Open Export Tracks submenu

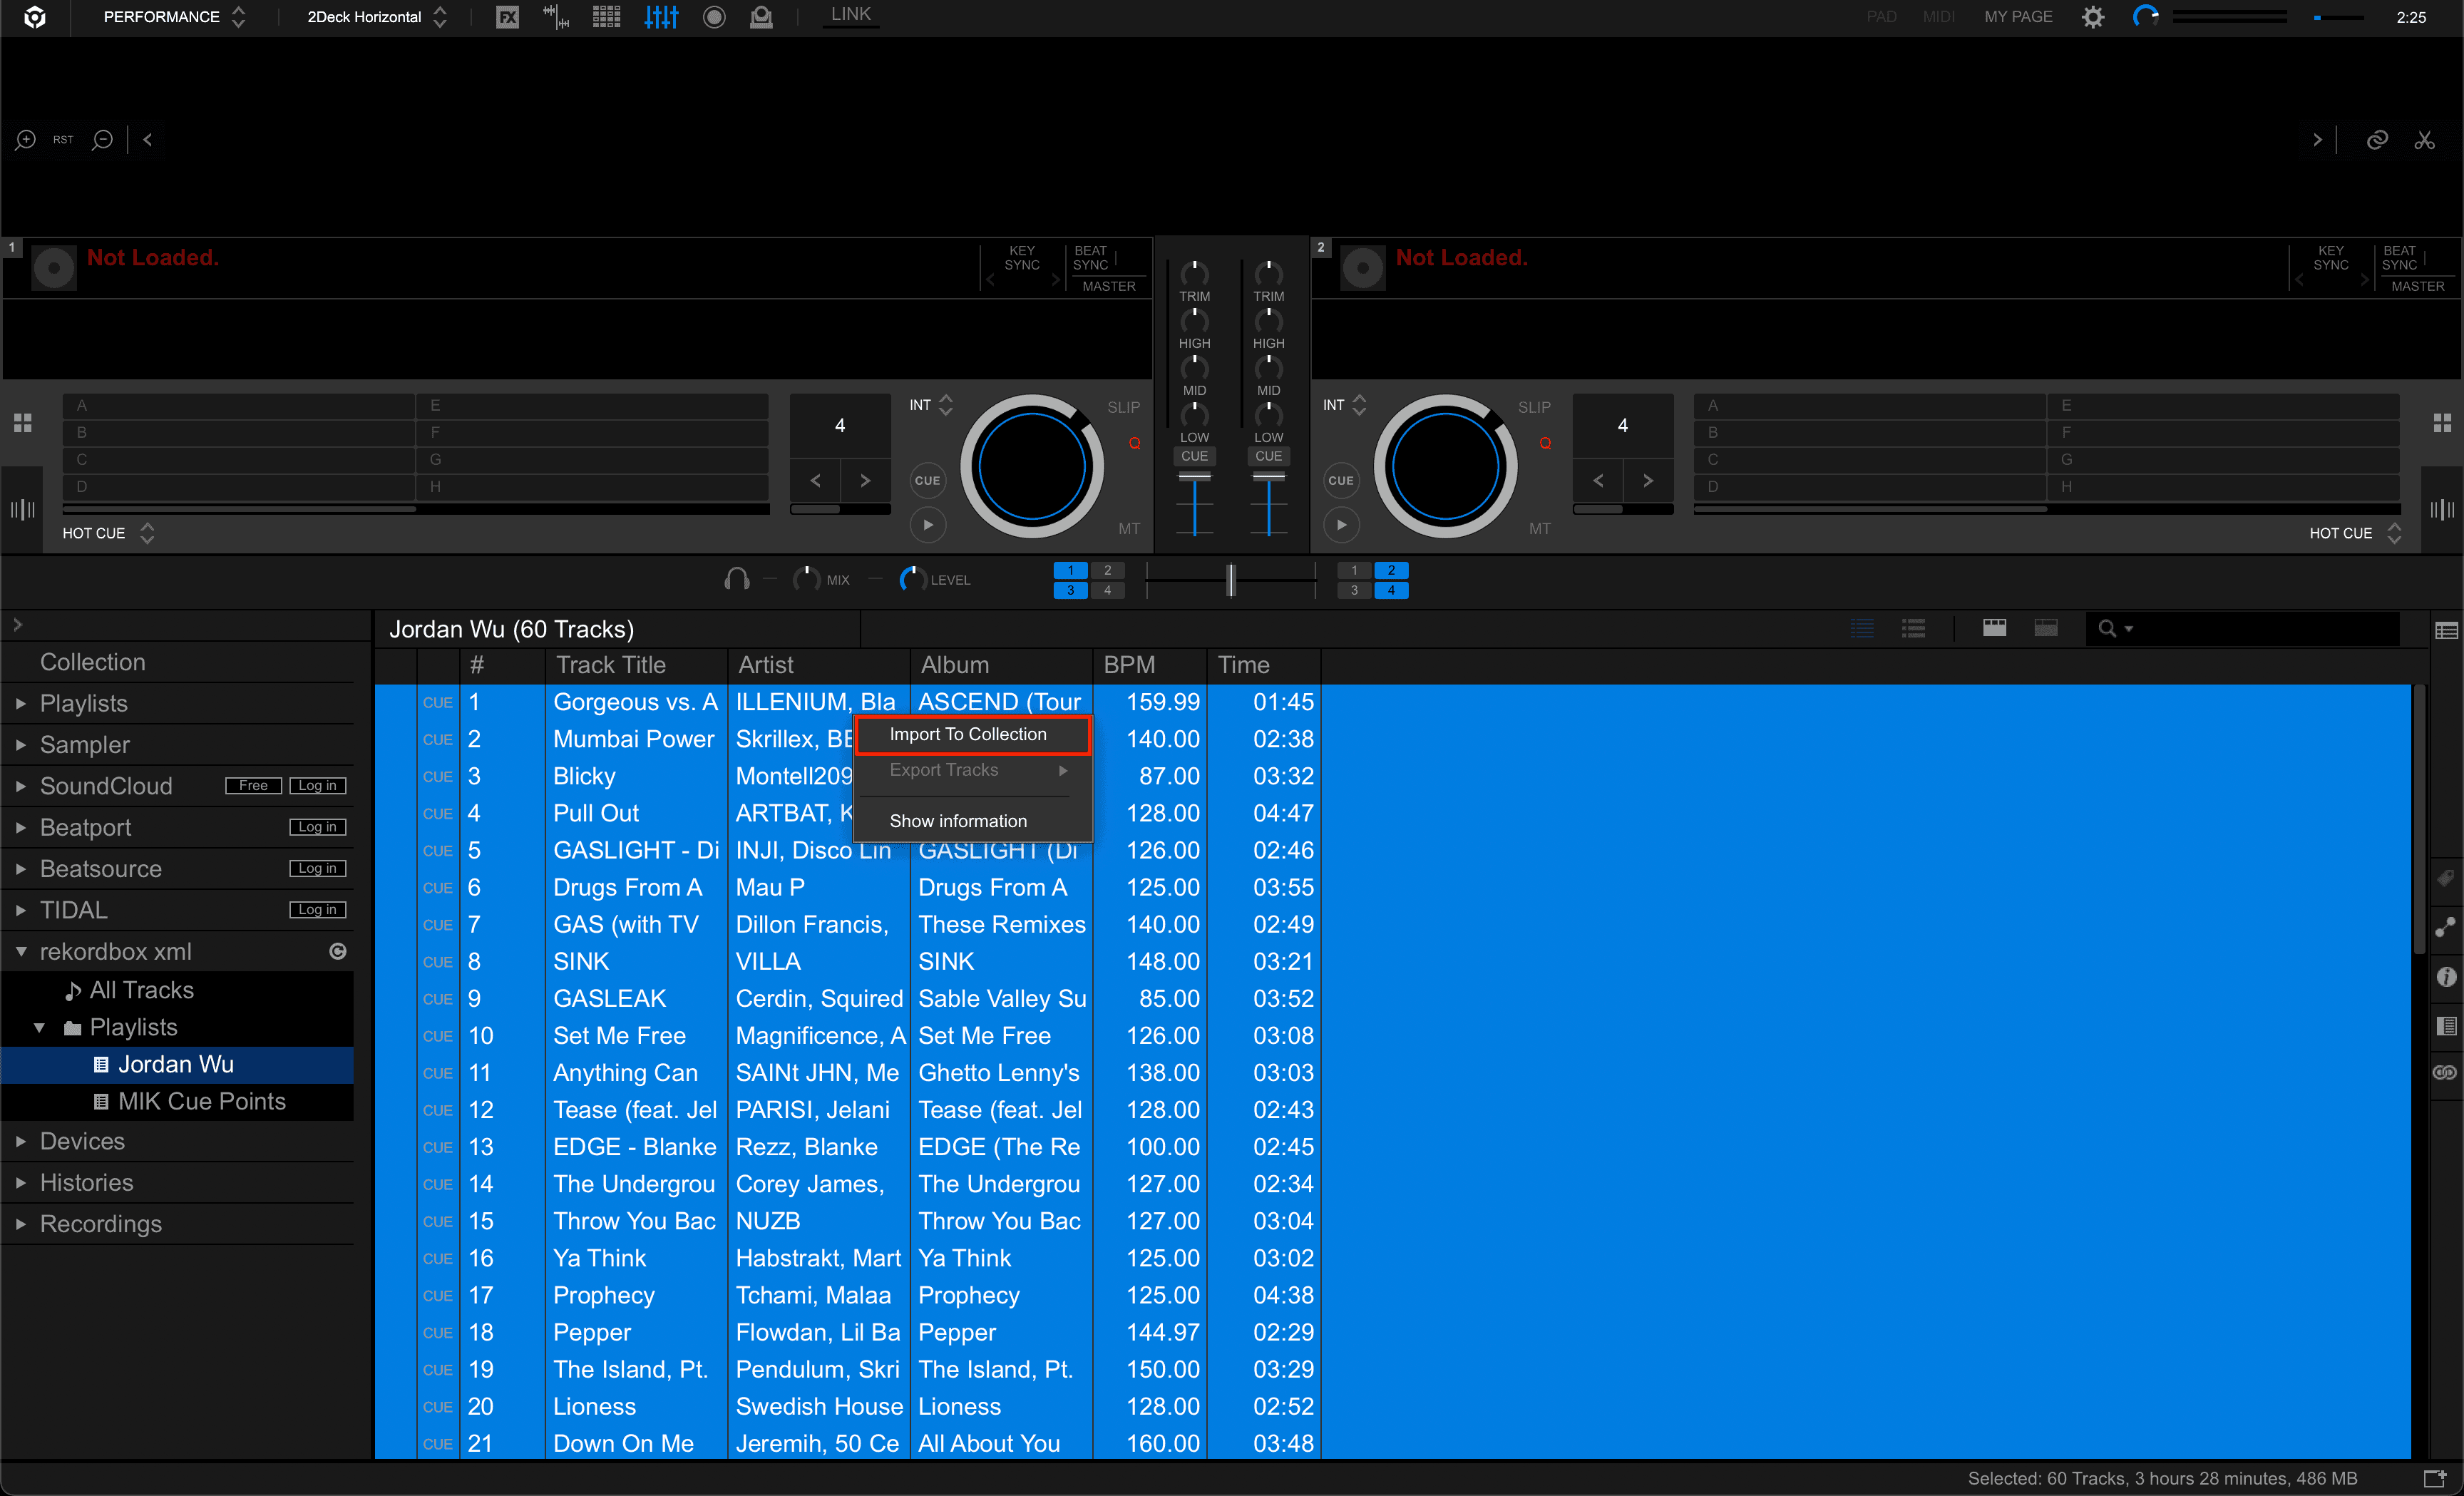tap(972, 770)
